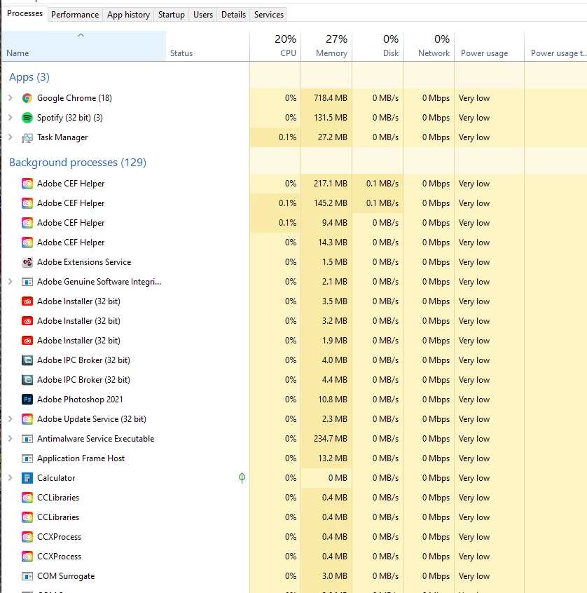
Task: Expand the Task Manager process group
Action: (11, 137)
